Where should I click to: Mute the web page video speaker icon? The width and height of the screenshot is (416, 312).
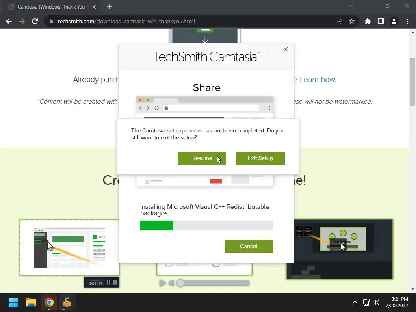click(171, 283)
